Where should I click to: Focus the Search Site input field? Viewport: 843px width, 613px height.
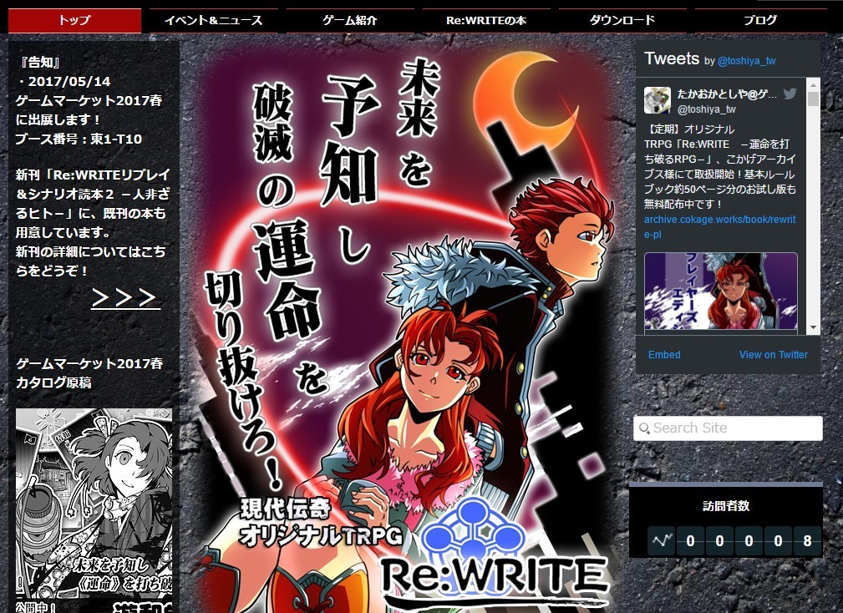click(x=728, y=428)
